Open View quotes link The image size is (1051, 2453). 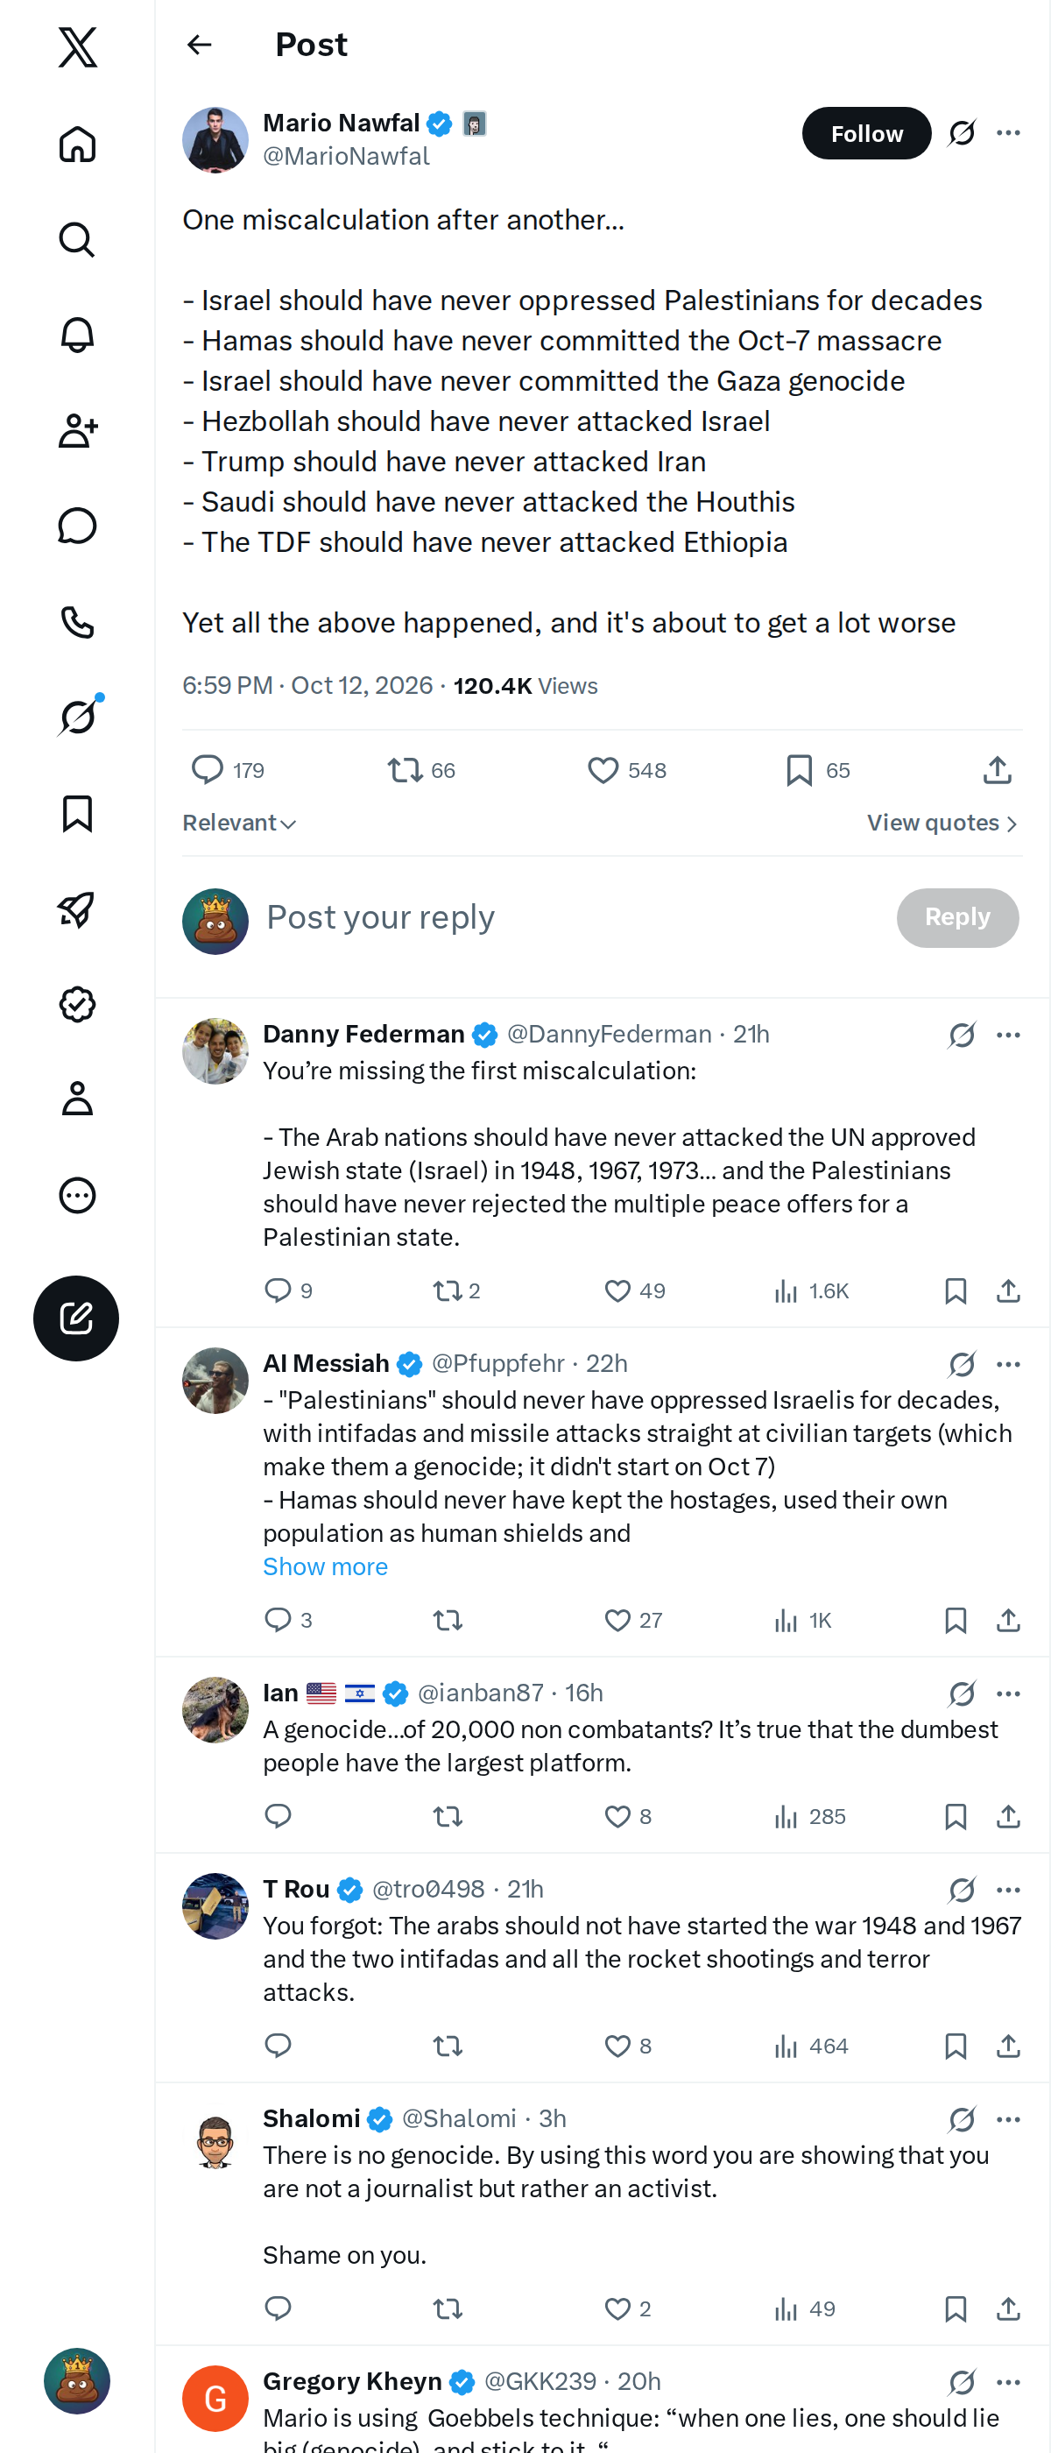tap(942, 823)
